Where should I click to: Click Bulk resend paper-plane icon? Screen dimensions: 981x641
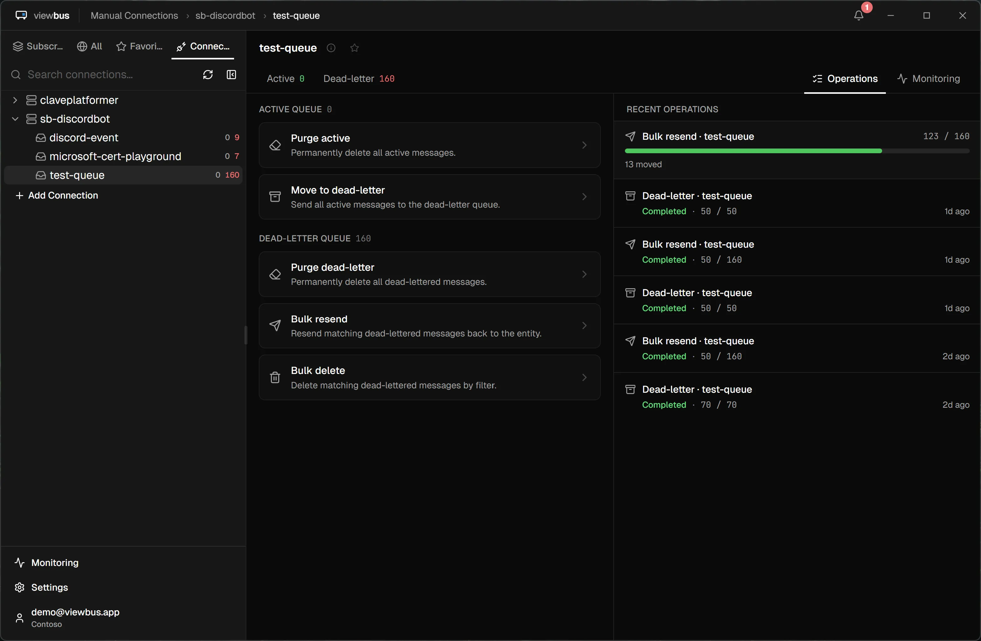275,326
